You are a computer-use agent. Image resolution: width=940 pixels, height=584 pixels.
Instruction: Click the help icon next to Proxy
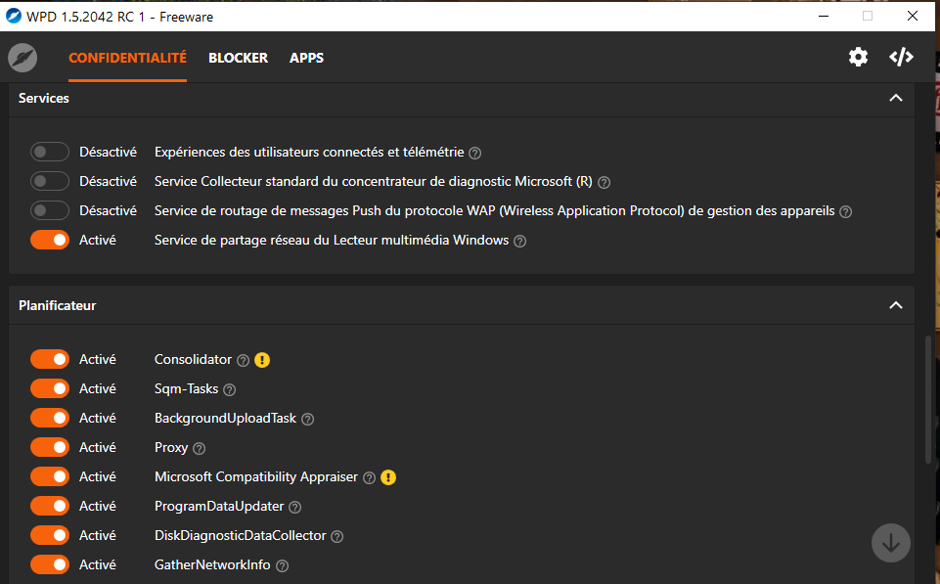(x=199, y=448)
